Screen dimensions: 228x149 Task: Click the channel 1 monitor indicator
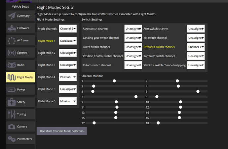114,81
